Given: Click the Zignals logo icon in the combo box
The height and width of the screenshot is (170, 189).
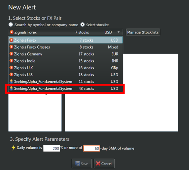Looking at the screenshot, I should (12, 32).
